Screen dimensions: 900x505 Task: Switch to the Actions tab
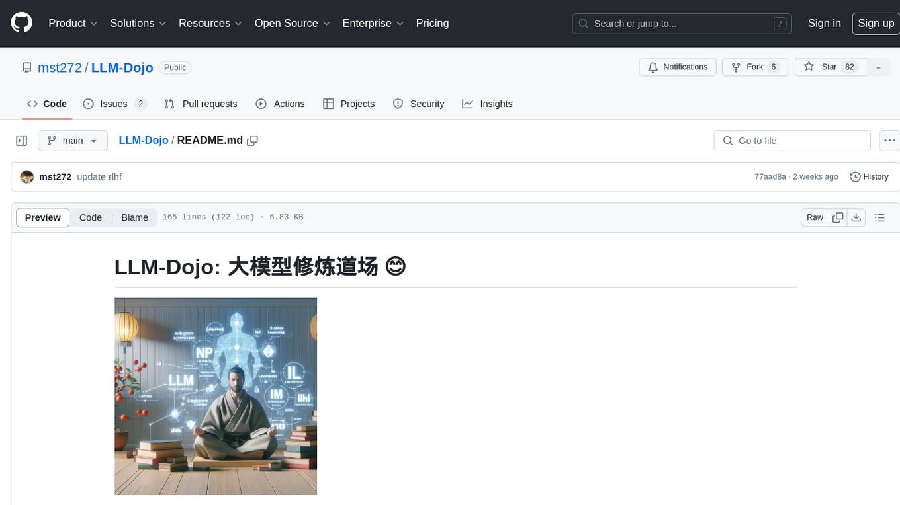click(x=280, y=104)
